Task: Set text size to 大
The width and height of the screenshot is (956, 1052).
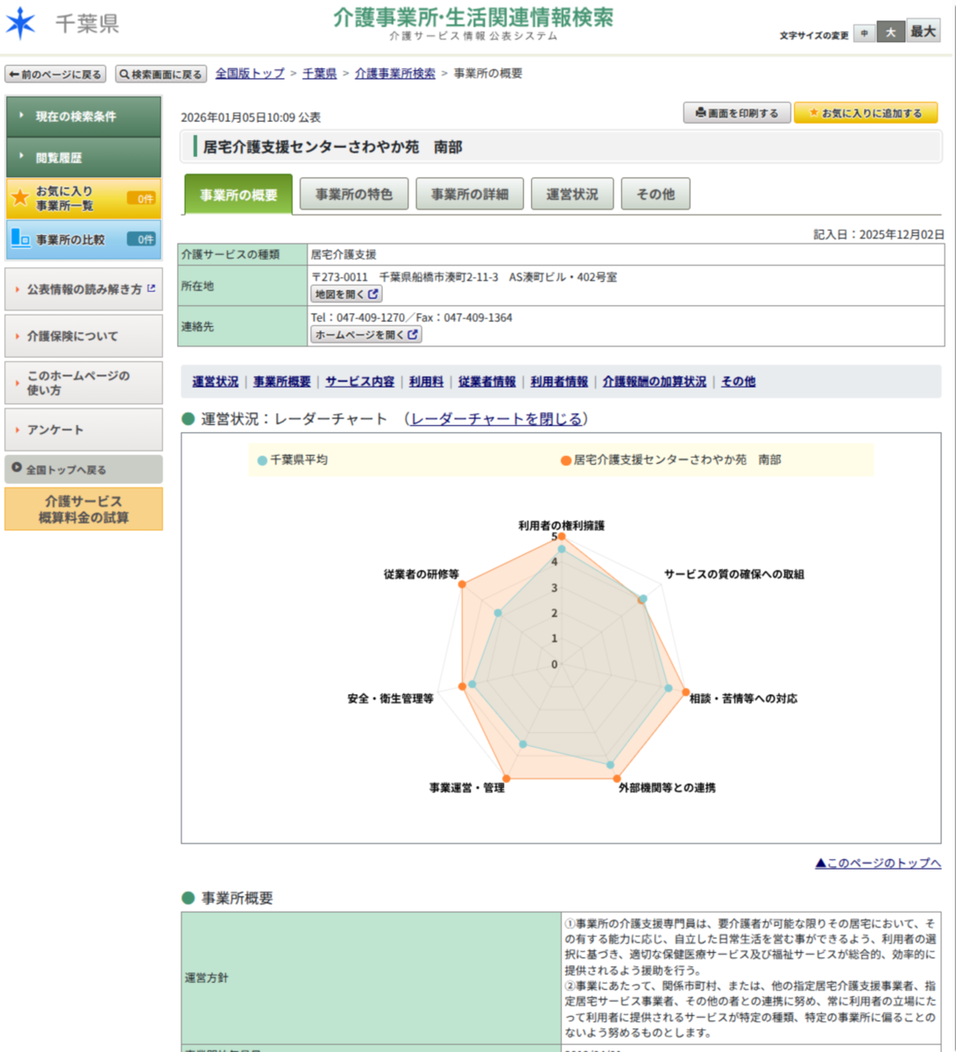Action: click(x=890, y=32)
